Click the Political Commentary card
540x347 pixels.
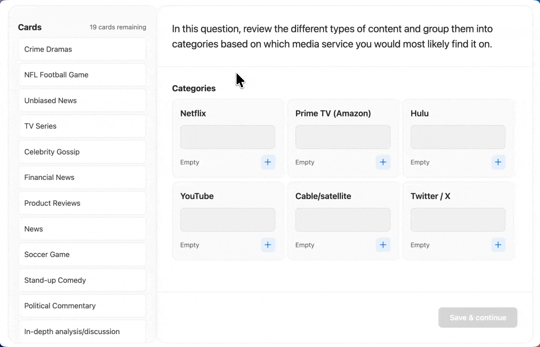tap(82, 306)
